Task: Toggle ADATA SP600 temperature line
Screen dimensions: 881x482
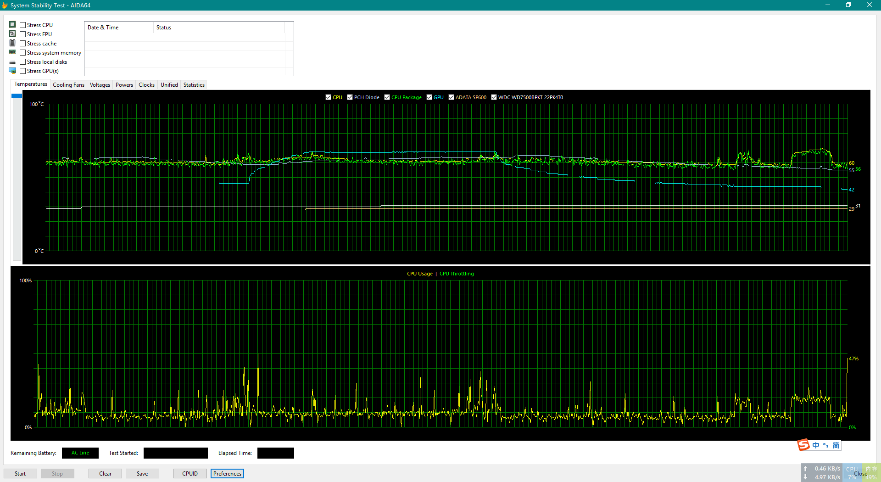Action: (452, 97)
